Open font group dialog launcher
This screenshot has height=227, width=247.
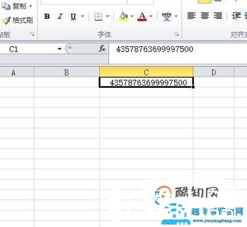tap(176, 35)
